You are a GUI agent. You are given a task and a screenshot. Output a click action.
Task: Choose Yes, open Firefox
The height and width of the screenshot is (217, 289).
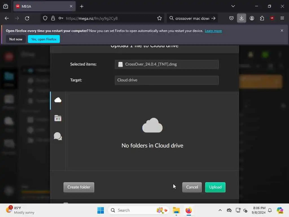pos(44,39)
